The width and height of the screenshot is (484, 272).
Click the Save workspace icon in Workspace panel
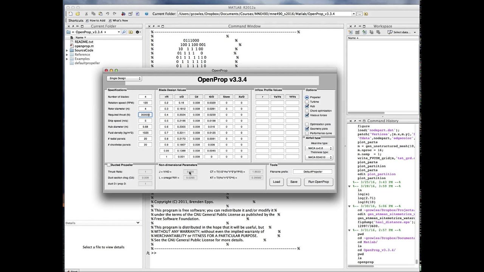(371, 32)
